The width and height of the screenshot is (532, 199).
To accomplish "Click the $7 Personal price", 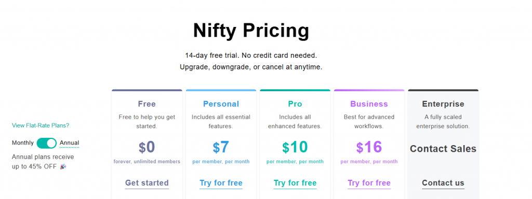I will (221, 147).
